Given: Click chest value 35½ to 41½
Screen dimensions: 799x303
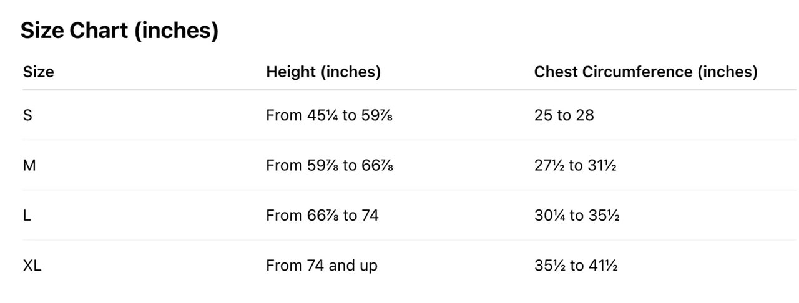Looking at the screenshot, I should [x=576, y=265].
